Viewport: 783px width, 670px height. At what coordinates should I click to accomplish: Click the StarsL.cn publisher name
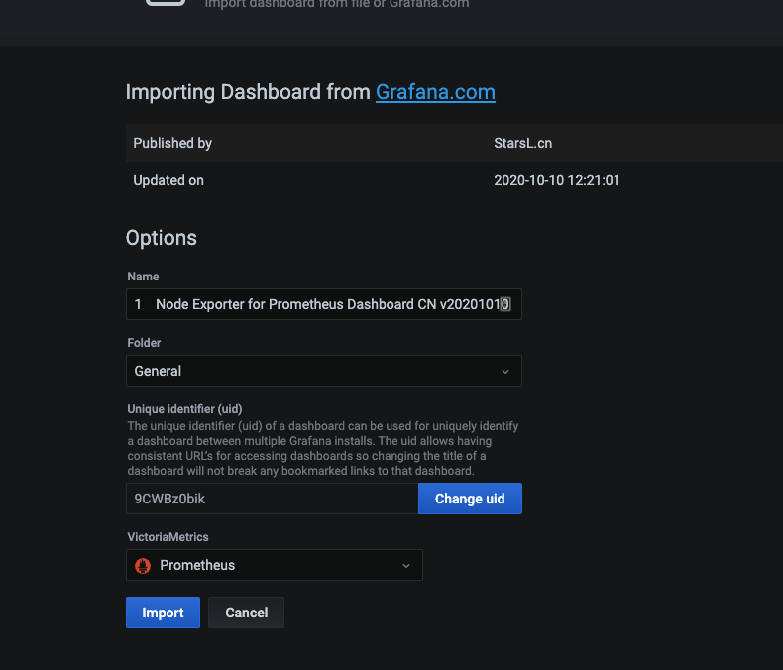[x=522, y=143]
